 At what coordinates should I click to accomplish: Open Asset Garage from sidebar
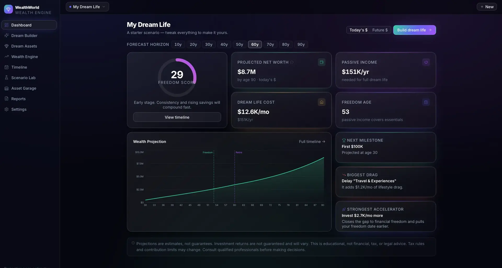coord(29,88)
